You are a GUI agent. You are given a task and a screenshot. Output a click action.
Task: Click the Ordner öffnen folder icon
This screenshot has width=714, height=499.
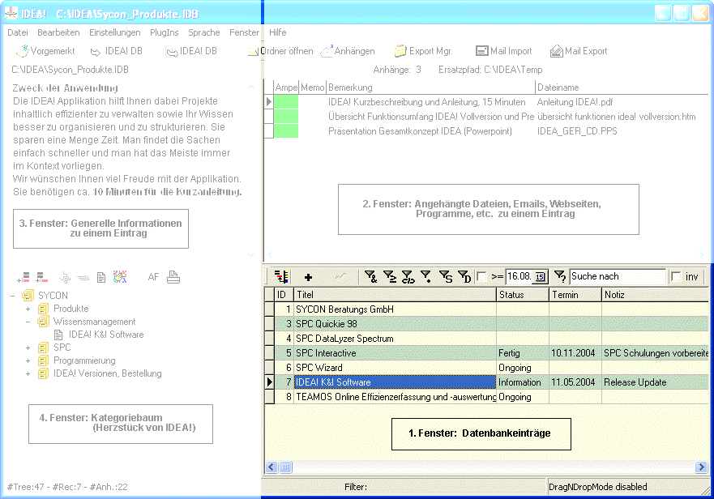coord(253,52)
